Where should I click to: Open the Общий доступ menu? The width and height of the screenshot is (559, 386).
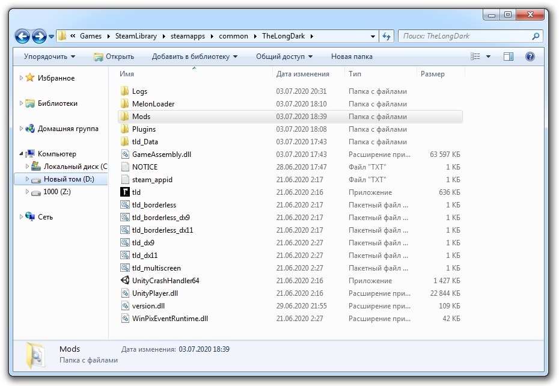(284, 57)
